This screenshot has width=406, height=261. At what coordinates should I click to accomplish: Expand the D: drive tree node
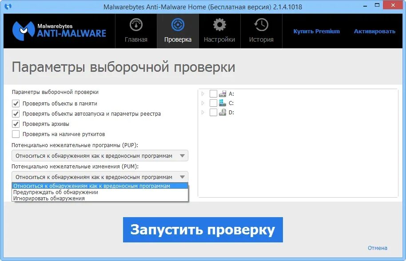(x=203, y=113)
